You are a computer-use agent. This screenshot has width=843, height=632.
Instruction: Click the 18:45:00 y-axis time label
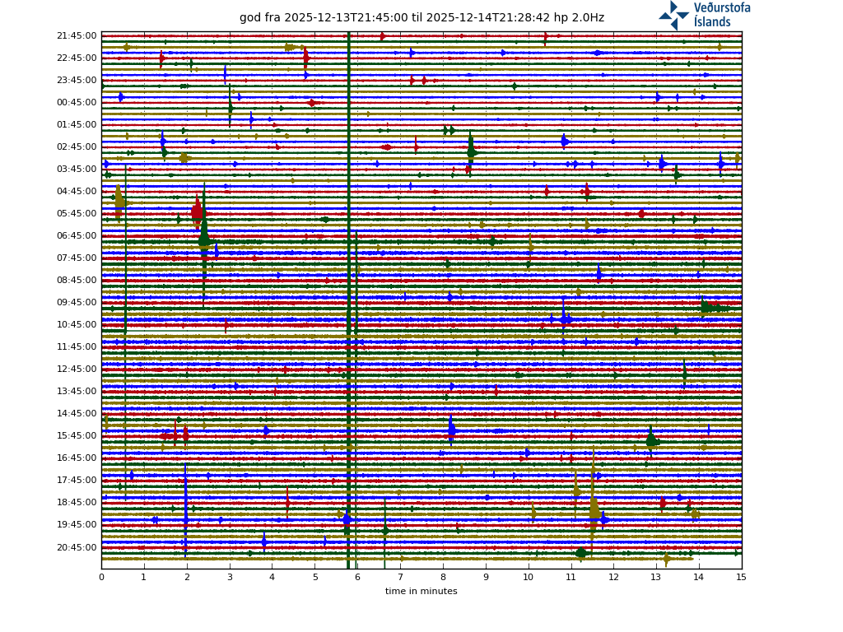[x=77, y=503]
